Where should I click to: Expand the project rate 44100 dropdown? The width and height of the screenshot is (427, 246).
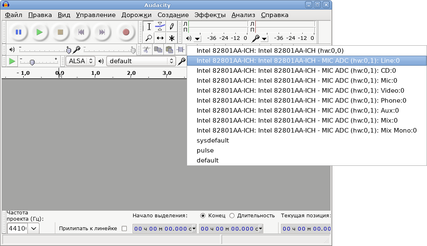point(33,228)
